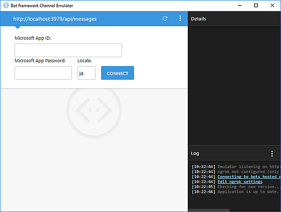Click the Microsoft App Password field
This screenshot has width=281, height=212.
pyautogui.click(x=43, y=73)
